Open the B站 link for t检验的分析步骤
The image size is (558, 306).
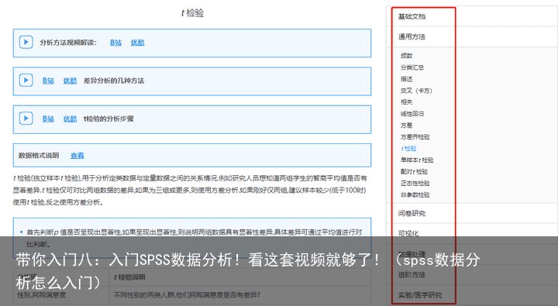pos(48,119)
